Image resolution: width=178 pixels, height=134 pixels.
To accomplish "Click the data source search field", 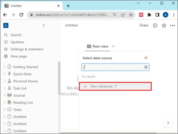I will pos(115,67).
